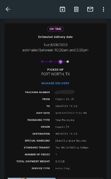The image size is (111, 179).
Task: Archive this email
Action: pyautogui.click(x=62, y=9)
